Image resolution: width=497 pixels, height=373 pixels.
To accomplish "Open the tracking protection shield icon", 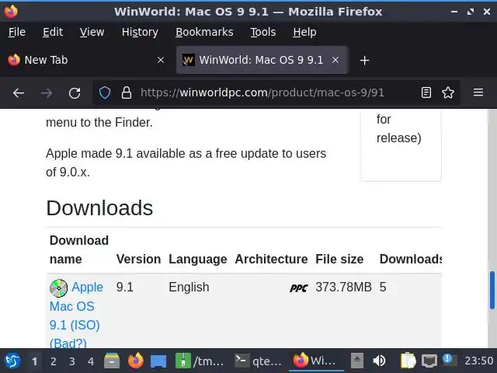I will coord(105,93).
